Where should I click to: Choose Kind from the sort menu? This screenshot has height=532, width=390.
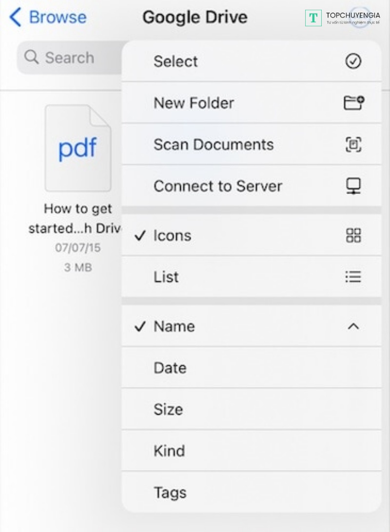169,451
